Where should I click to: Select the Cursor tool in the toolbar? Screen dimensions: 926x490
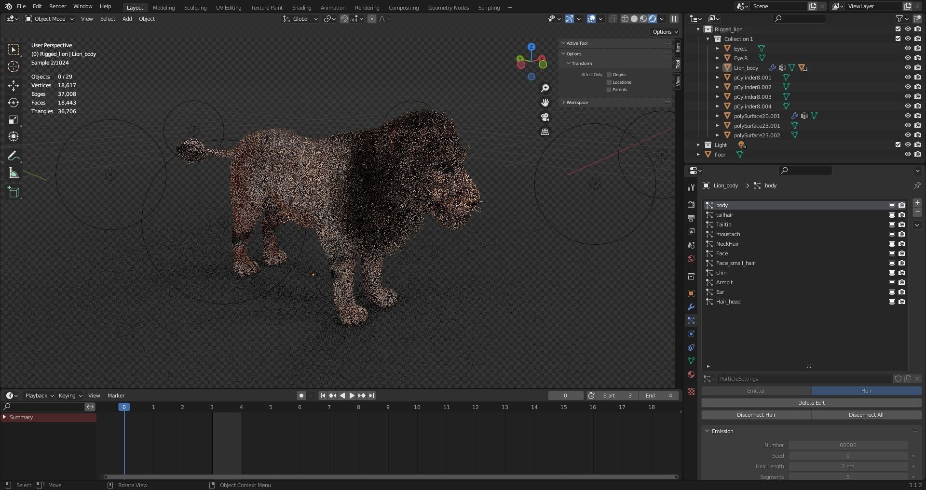click(14, 66)
